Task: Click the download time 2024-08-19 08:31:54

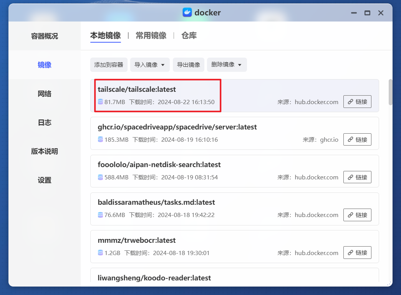Action: (x=189, y=177)
